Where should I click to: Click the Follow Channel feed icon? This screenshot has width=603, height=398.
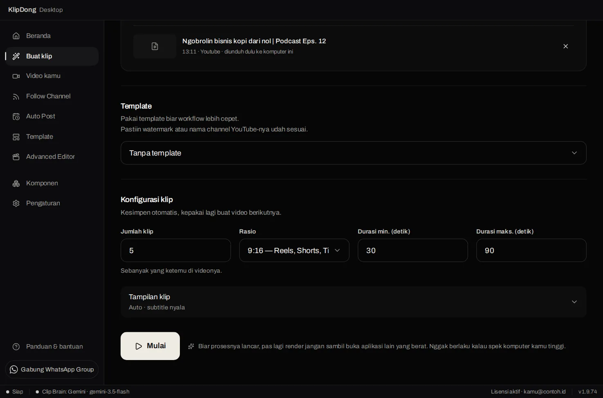point(16,96)
